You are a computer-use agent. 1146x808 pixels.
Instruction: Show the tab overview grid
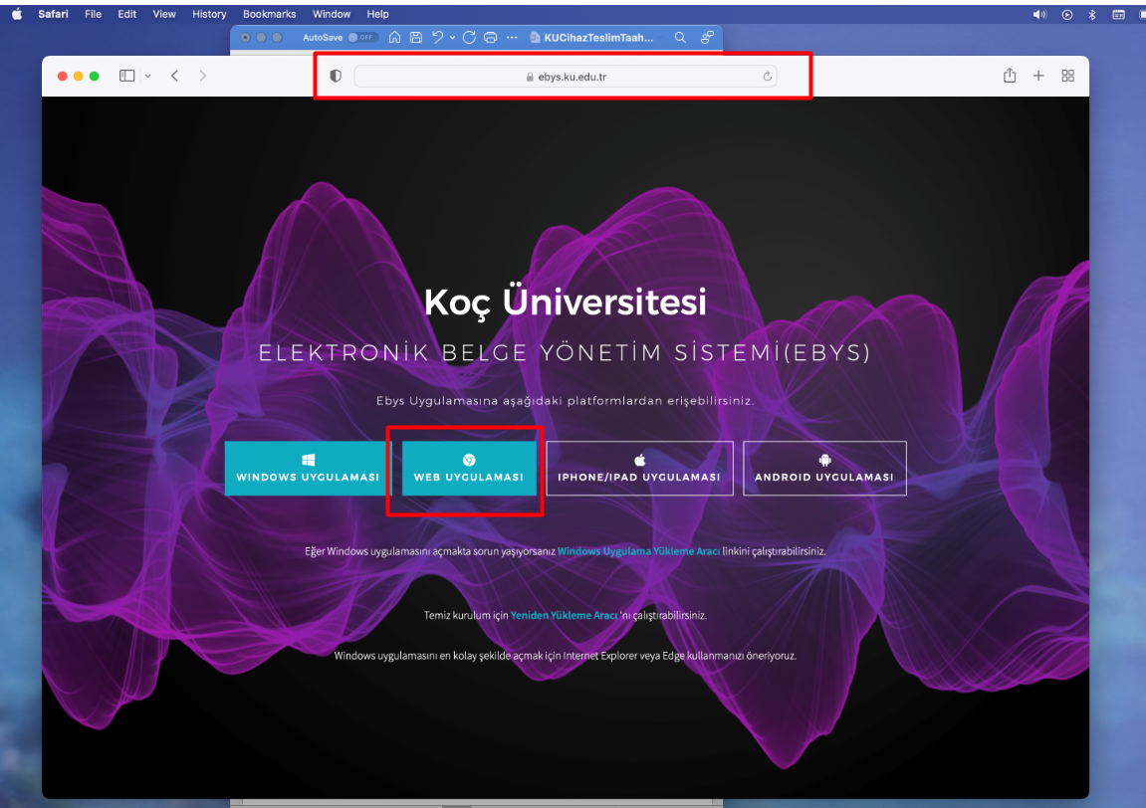tap(1068, 76)
